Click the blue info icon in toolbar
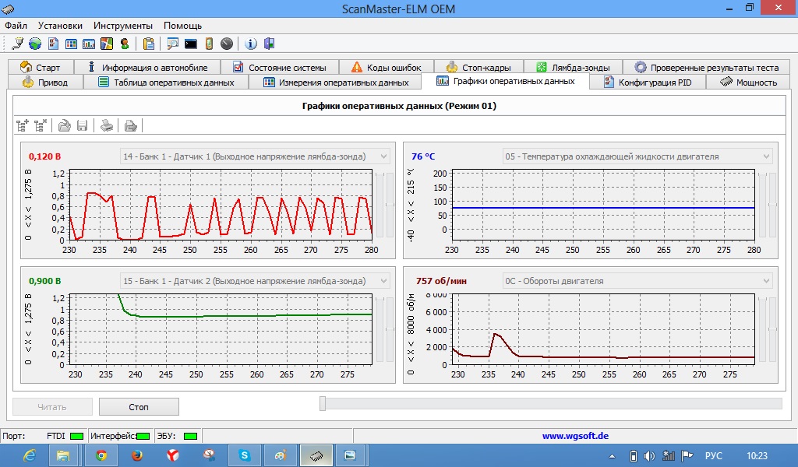 click(251, 44)
